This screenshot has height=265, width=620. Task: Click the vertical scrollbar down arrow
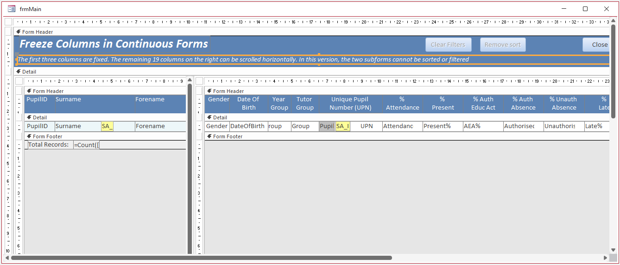613,251
